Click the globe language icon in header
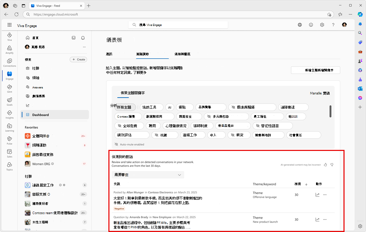Screen dimensions: 366x232 [x=300, y=25]
